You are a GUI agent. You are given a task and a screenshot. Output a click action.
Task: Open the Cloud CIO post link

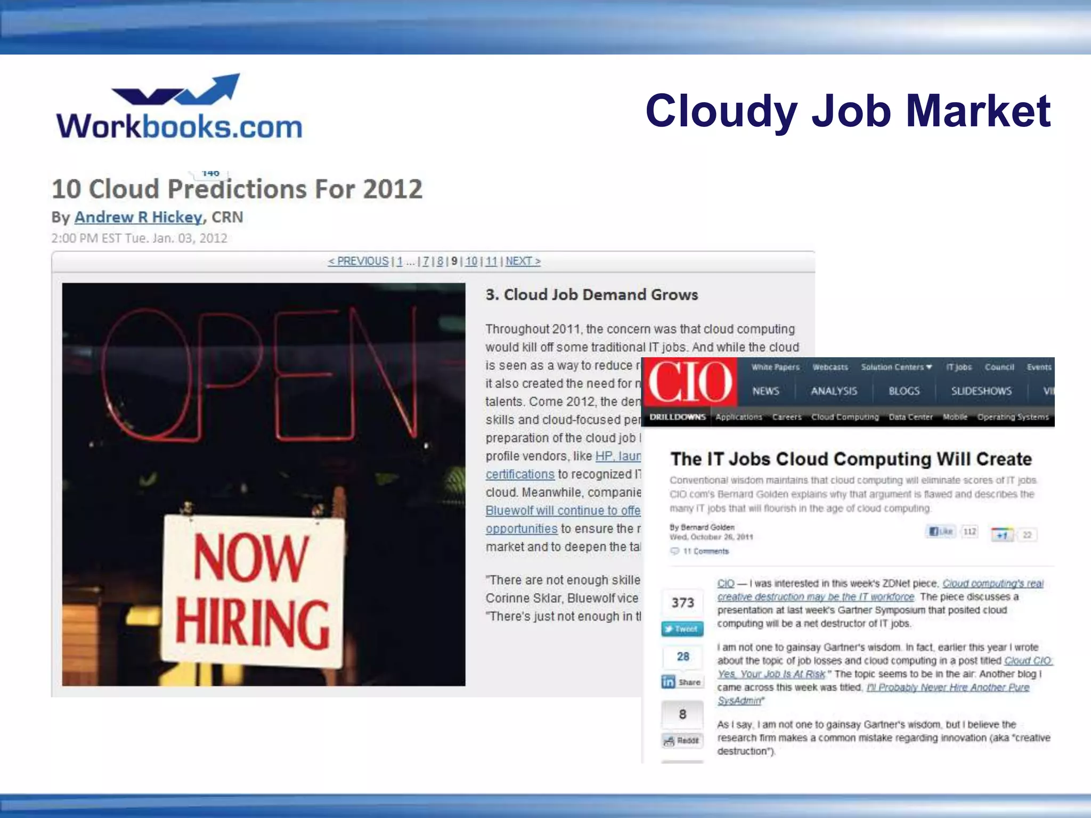pos(885,667)
